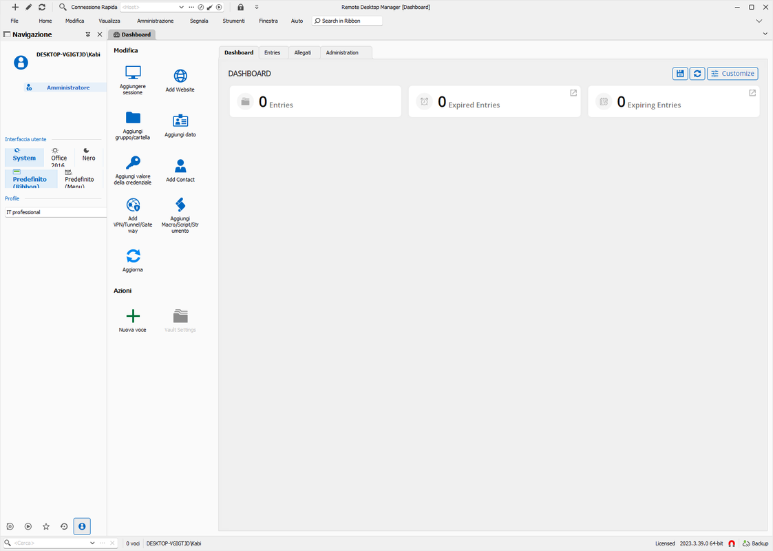Open the Finestra ribbon tab

click(x=268, y=21)
